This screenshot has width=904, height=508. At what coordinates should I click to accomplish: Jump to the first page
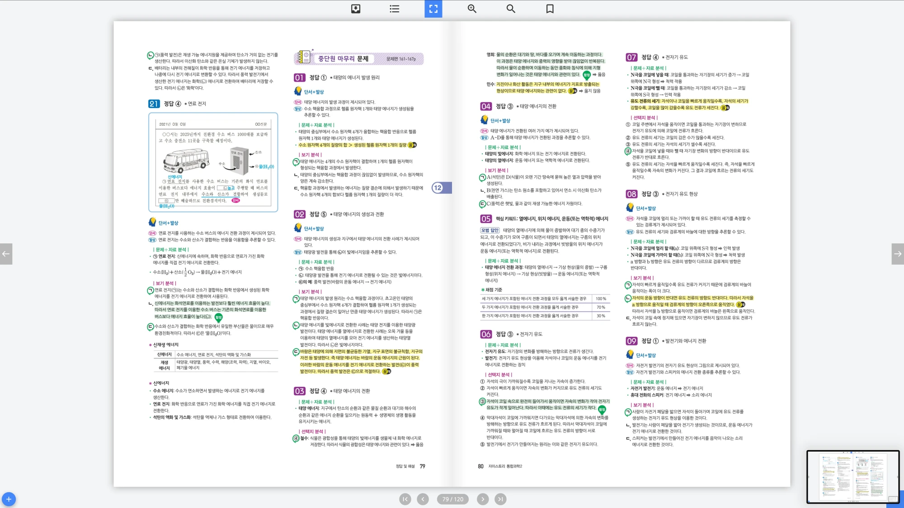click(x=405, y=499)
